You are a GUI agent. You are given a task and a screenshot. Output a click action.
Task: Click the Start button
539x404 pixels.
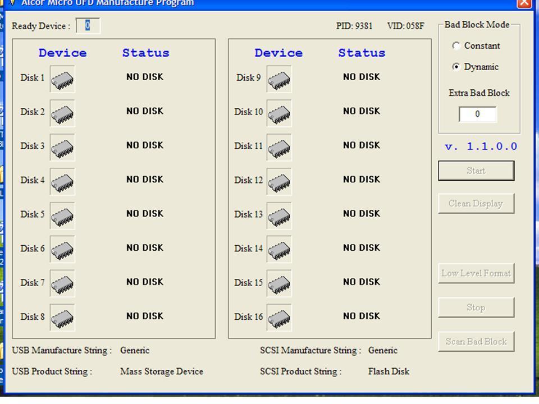(476, 171)
